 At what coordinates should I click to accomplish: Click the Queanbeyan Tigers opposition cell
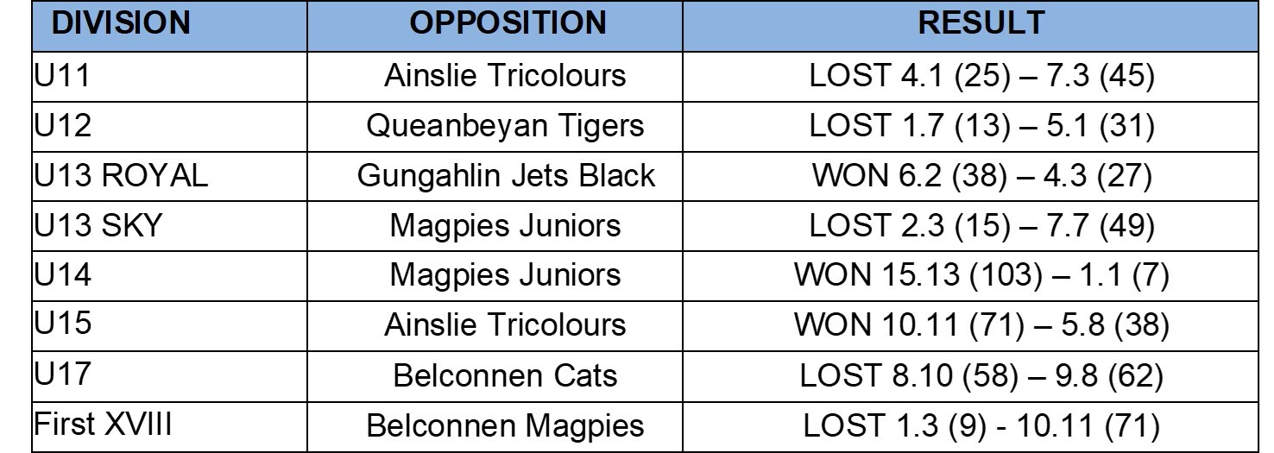click(505, 126)
